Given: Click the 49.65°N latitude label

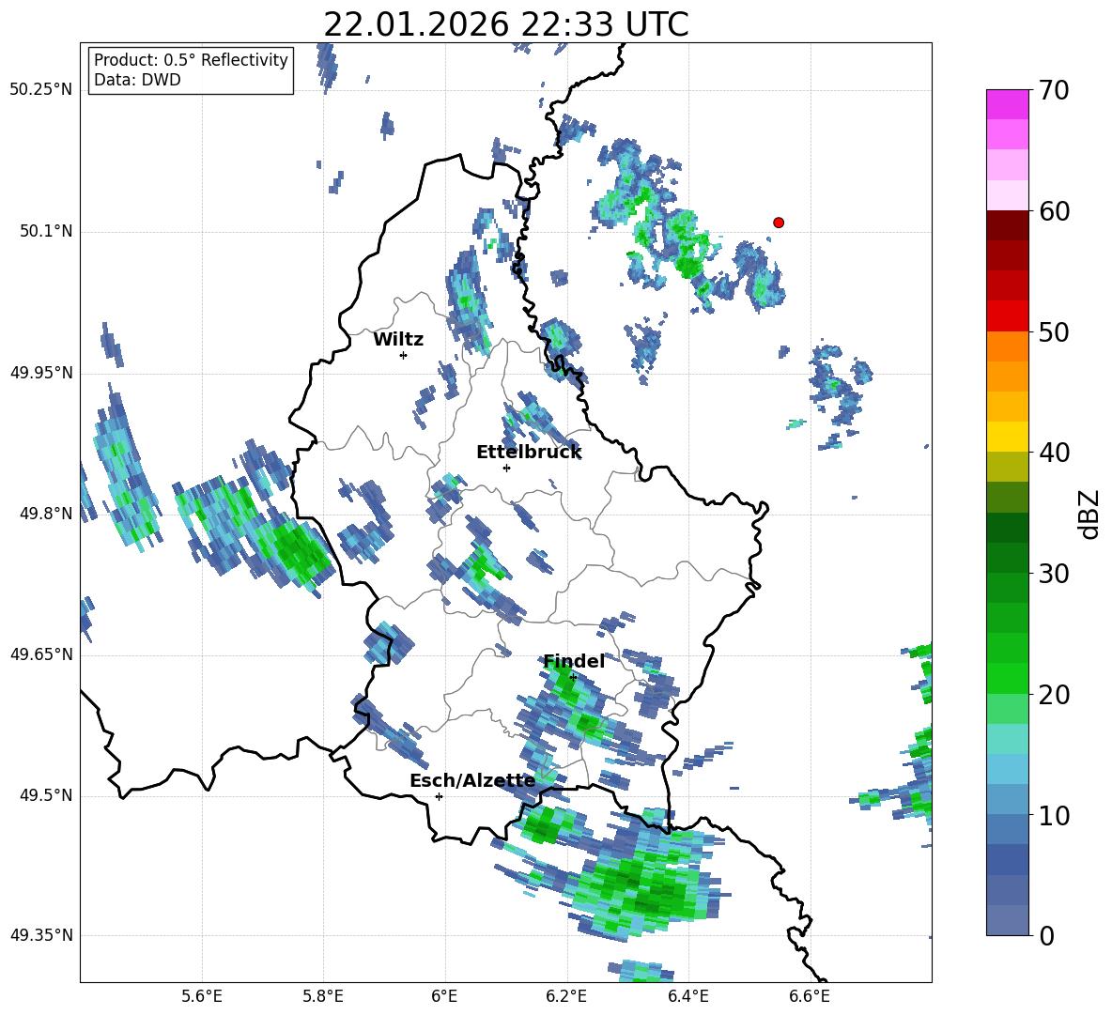Looking at the screenshot, I should pos(41,654).
